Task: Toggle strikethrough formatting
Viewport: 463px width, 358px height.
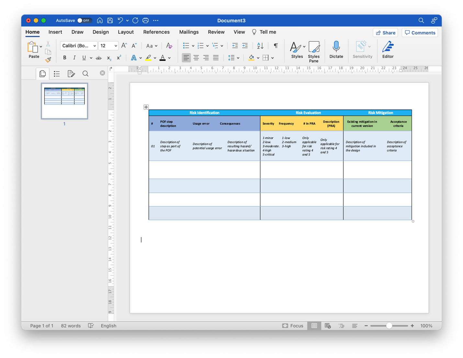Action: tap(99, 58)
